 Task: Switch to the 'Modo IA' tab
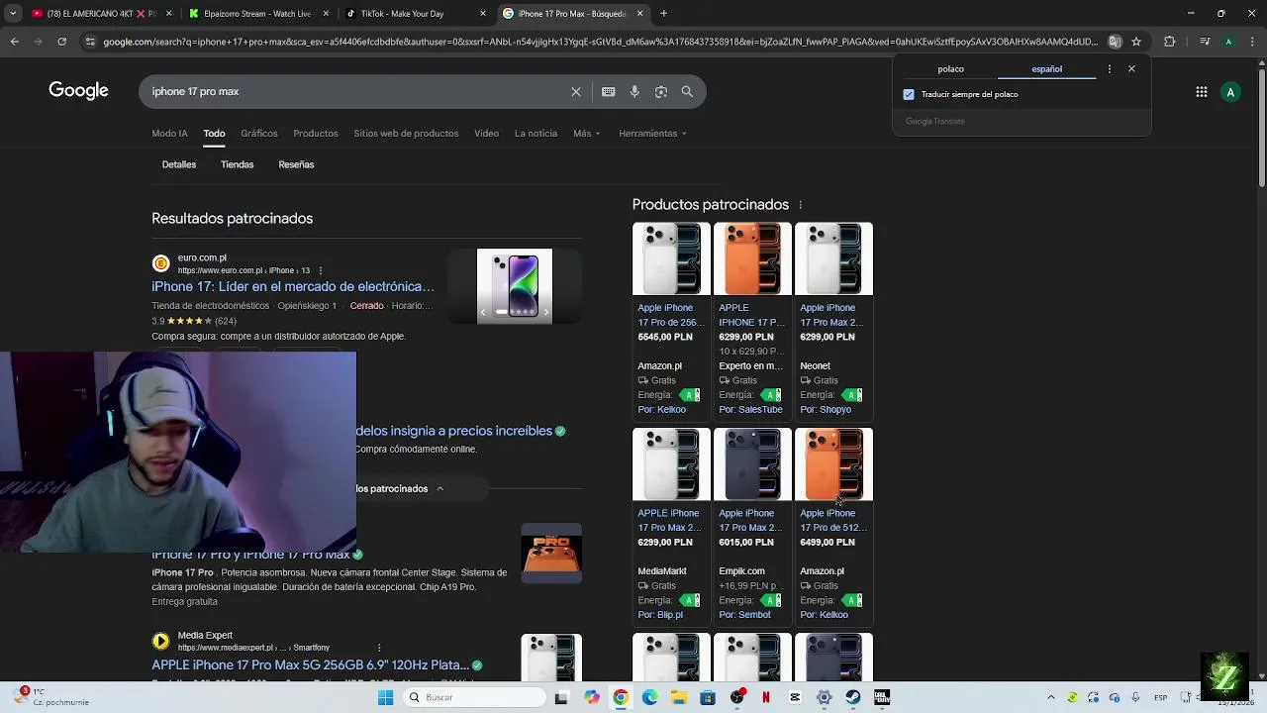[x=169, y=134]
